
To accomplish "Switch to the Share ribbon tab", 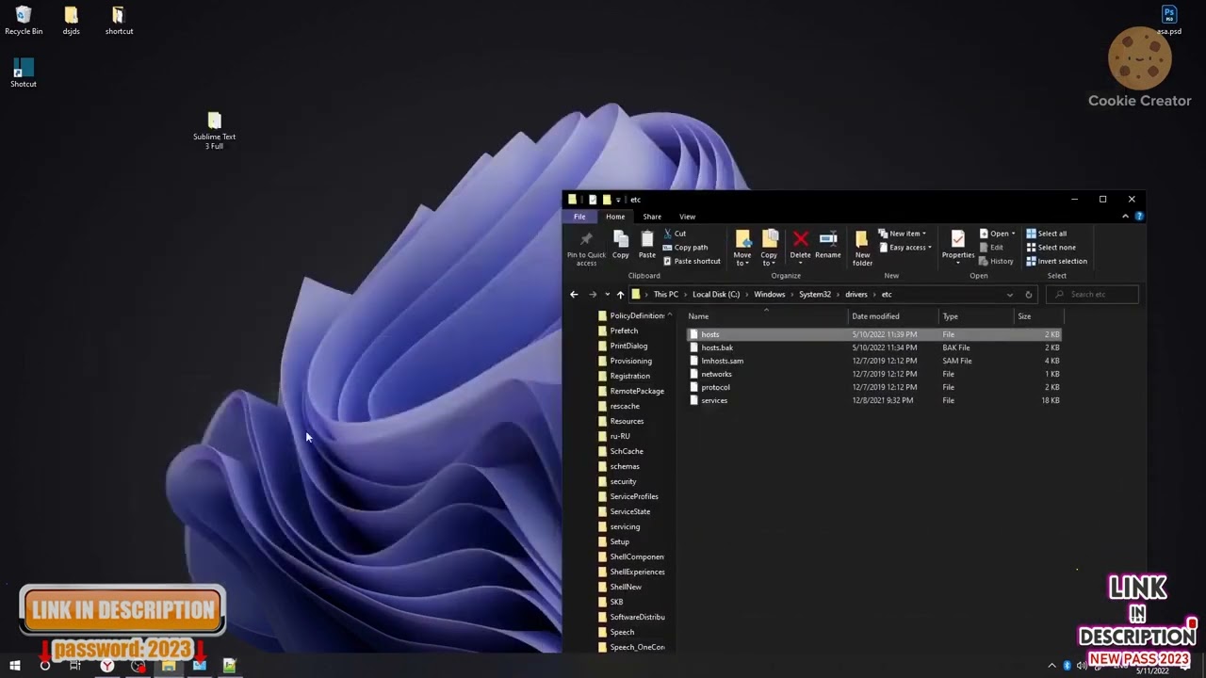I will click(652, 217).
